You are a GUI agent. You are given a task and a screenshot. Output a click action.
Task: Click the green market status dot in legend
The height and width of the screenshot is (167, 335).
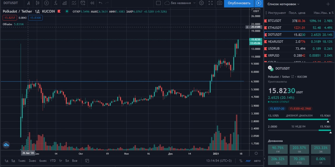(67, 11)
